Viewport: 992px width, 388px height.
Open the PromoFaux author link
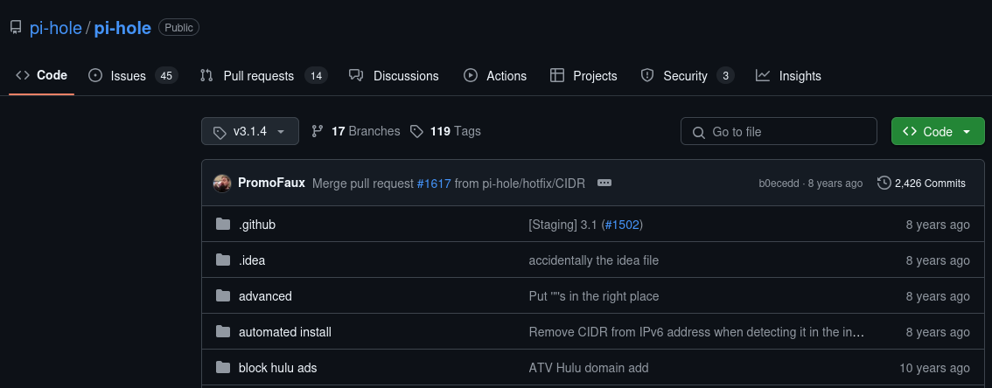(271, 184)
